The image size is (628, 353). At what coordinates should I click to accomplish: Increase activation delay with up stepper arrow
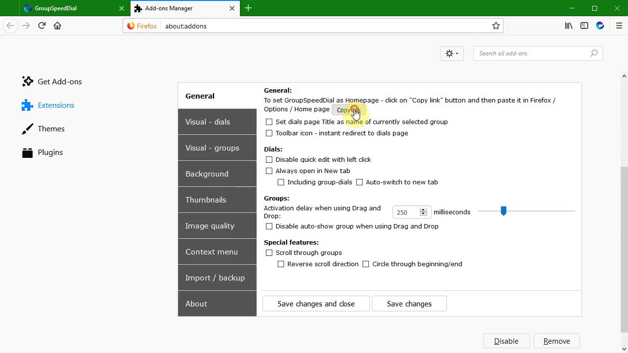point(423,209)
